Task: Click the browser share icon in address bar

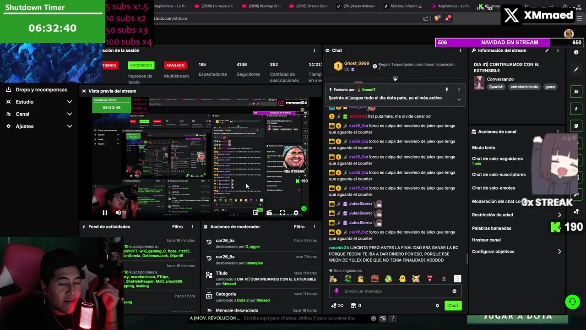Action: [x=426, y=18]
